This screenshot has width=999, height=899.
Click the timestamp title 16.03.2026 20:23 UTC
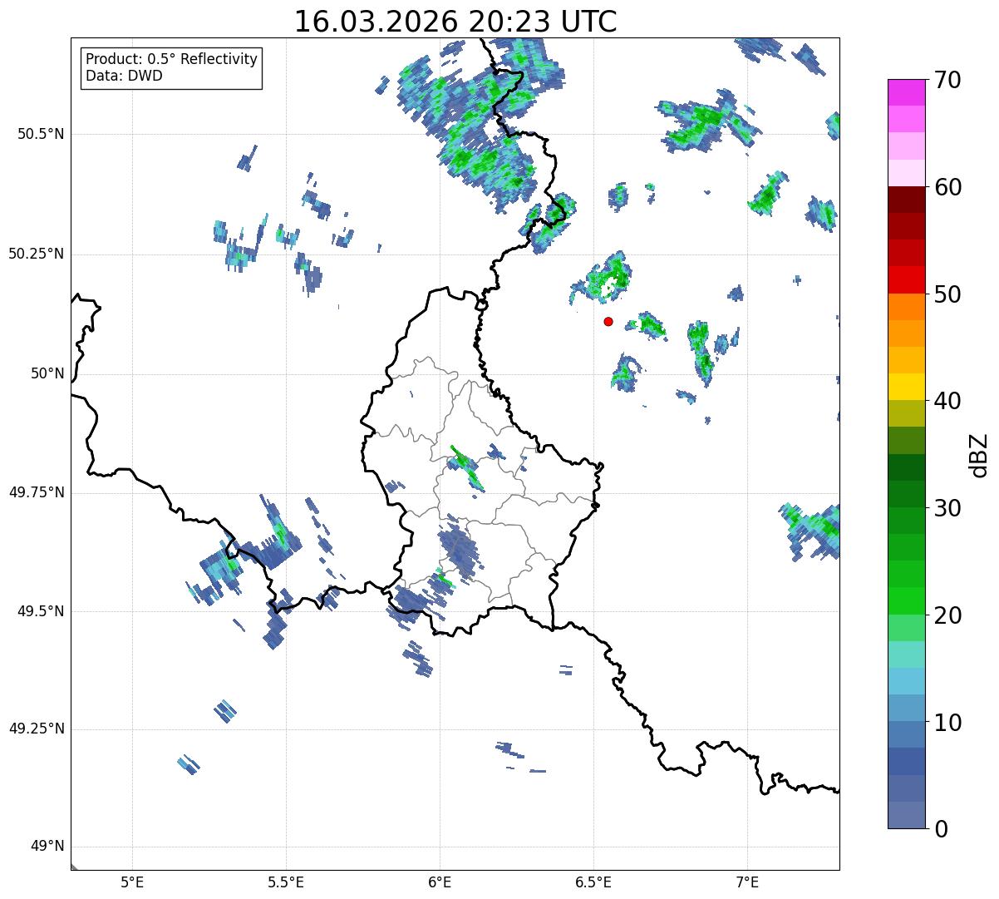tap(455, 22)
